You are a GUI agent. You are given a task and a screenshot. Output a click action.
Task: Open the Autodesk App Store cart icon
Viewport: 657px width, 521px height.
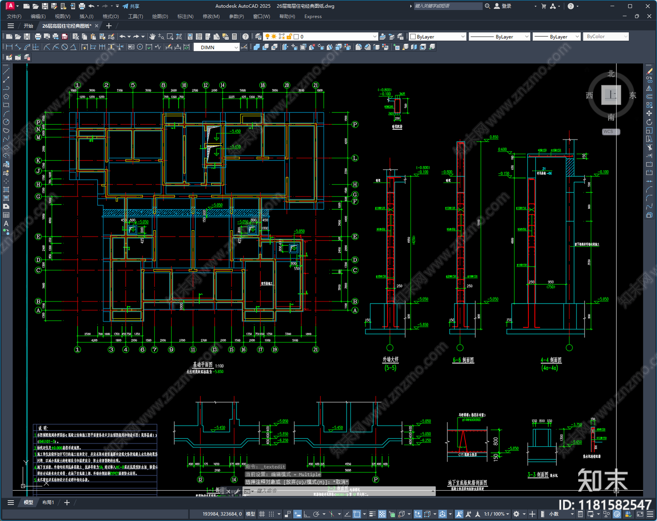pos(544,6)
